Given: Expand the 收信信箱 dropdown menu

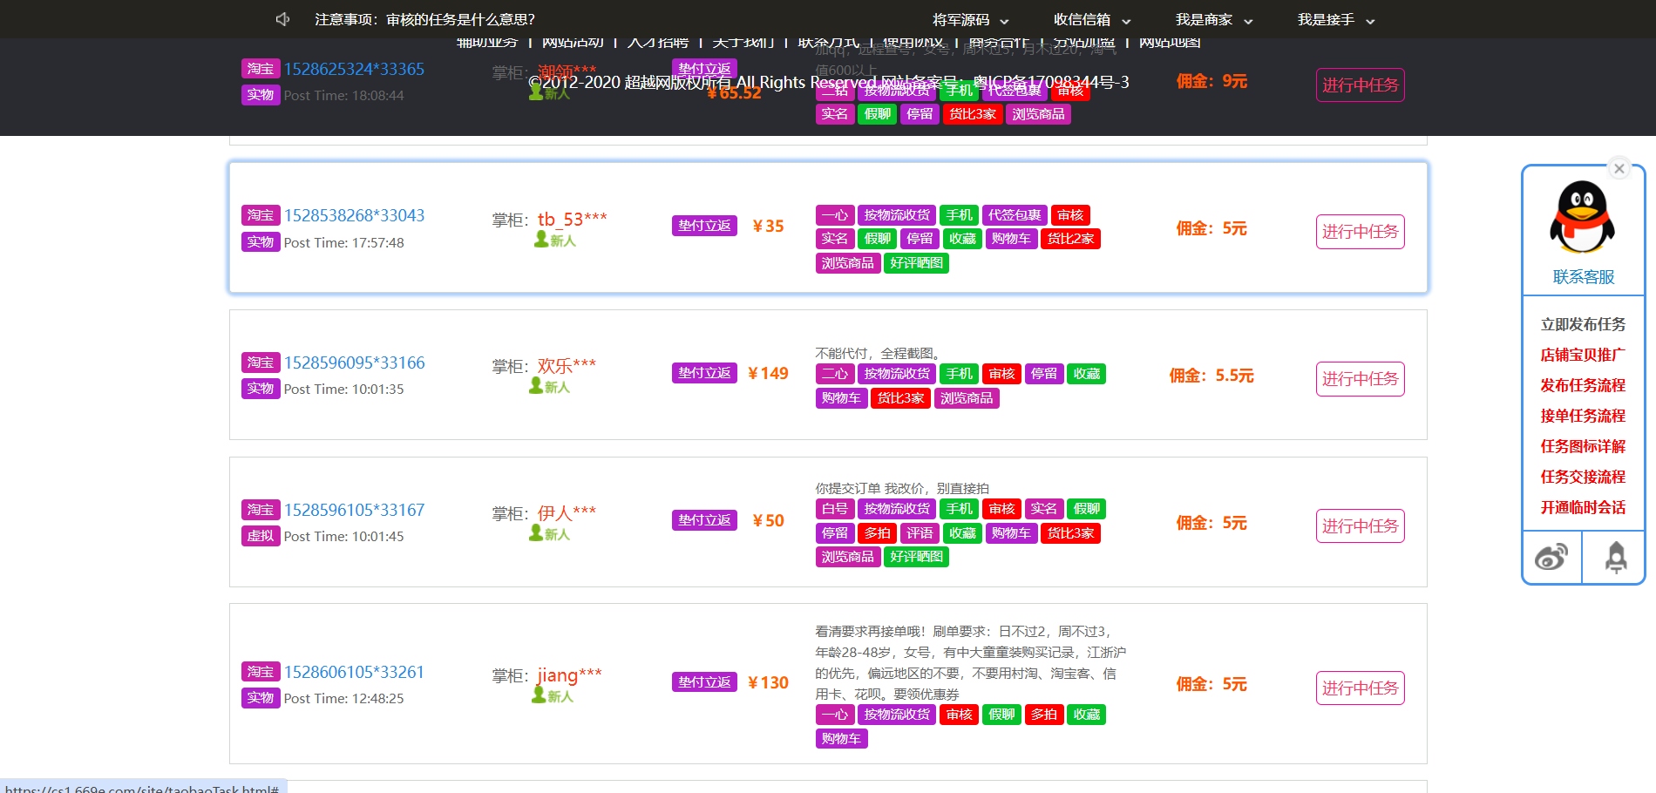Looking at the screenshot, I should [1091, 20].
